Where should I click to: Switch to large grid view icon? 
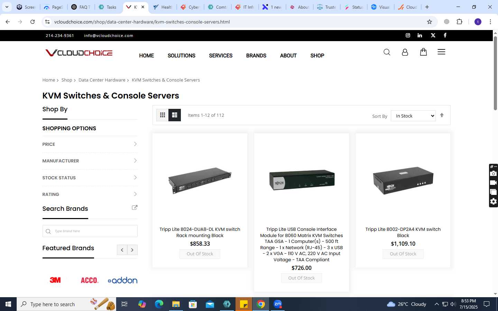click(175, 115)
